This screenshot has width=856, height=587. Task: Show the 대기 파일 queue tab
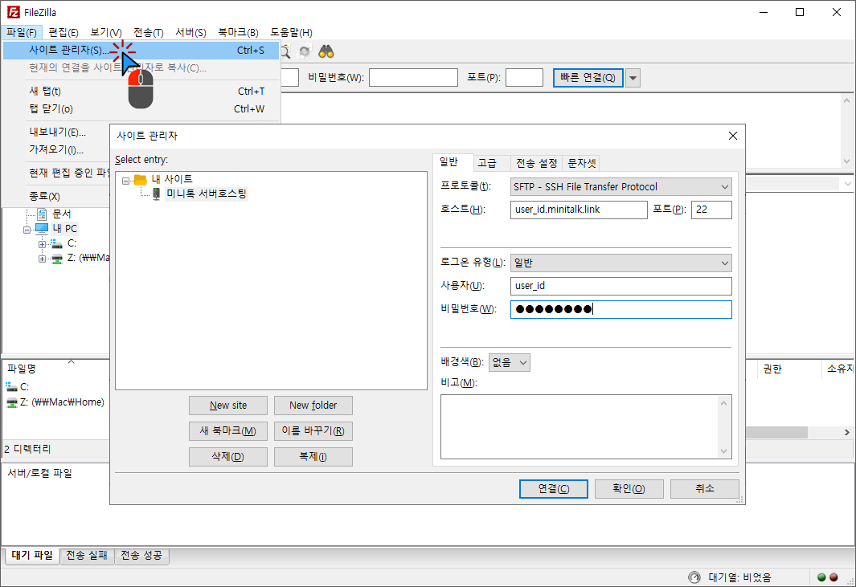tap(32, 556)
